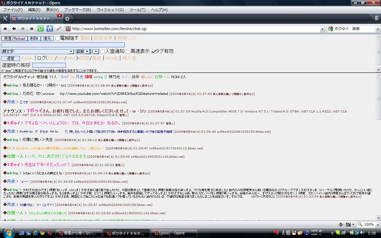Open the ツール(T) menu

coord(137,10)
